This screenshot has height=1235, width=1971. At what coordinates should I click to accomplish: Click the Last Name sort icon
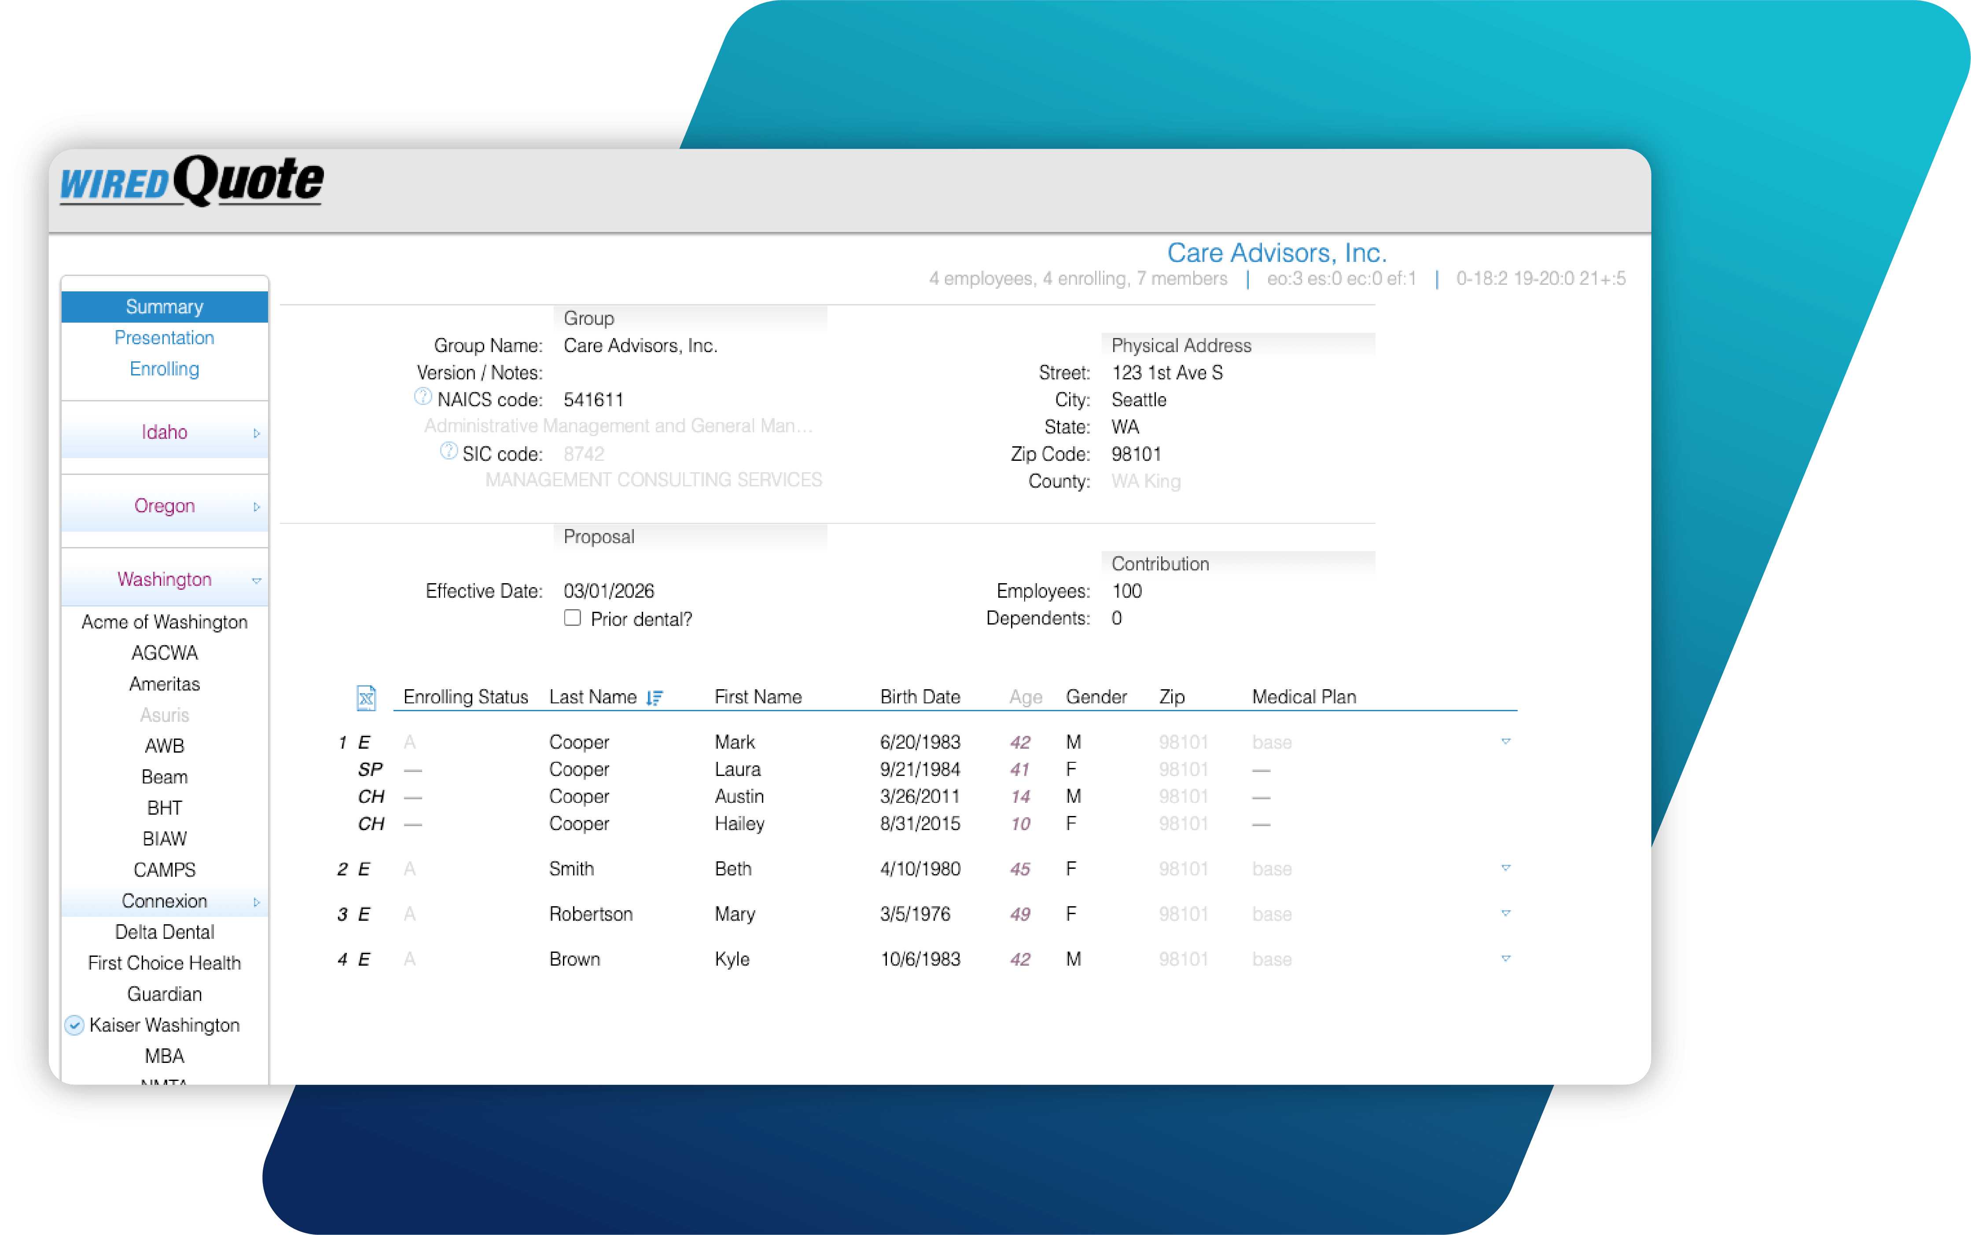654,698
